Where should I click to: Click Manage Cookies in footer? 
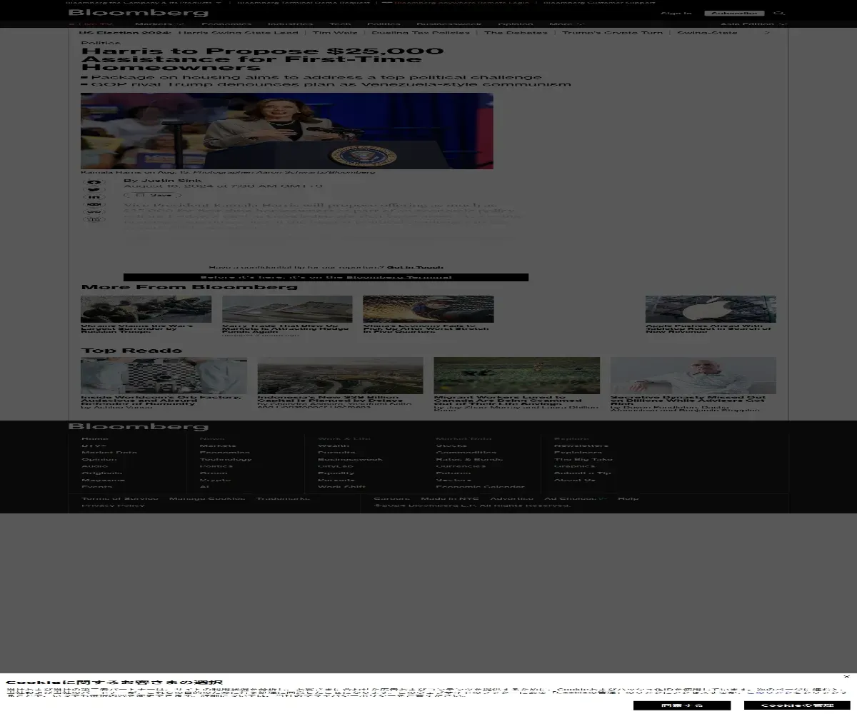pos(207,498)
